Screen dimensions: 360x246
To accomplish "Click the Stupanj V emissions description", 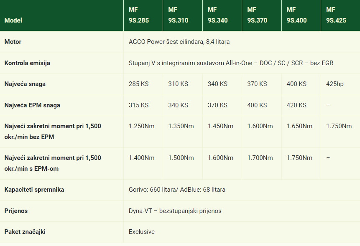I will coord(231,63).
